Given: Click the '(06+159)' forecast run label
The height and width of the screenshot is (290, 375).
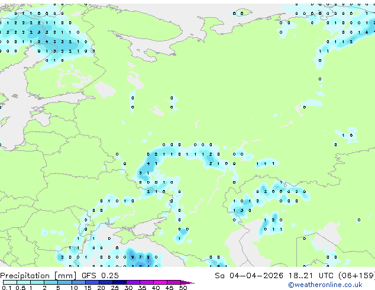Looking at the screenshot, I should pyautogui.click(x=357, y=276).
